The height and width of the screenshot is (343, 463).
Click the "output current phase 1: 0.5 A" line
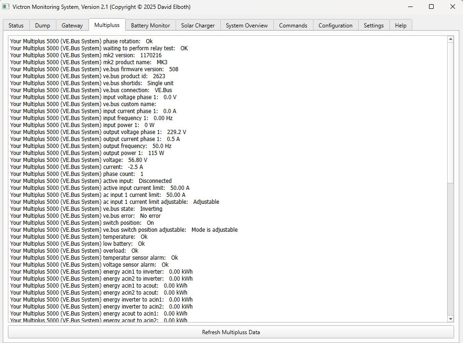point(95,139)
